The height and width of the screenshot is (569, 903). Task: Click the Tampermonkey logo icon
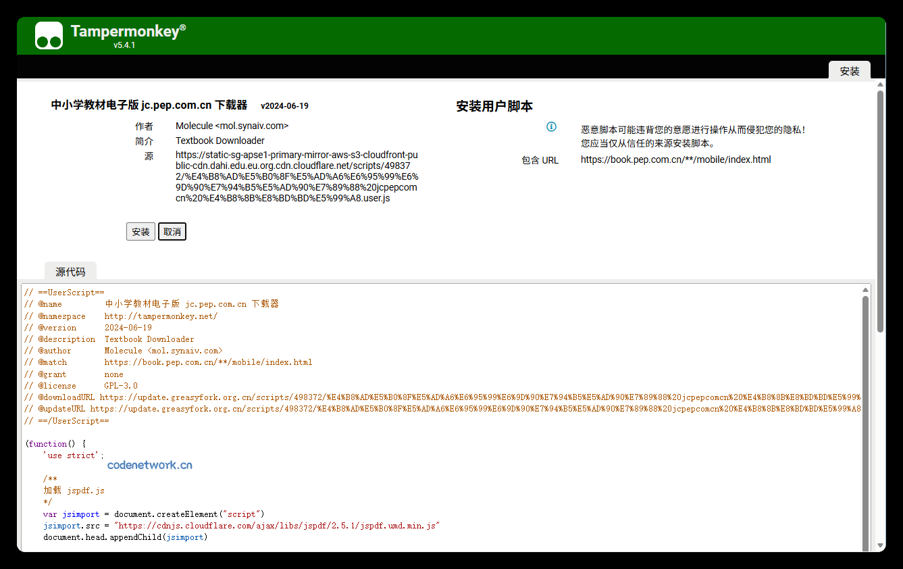point(49,36)
